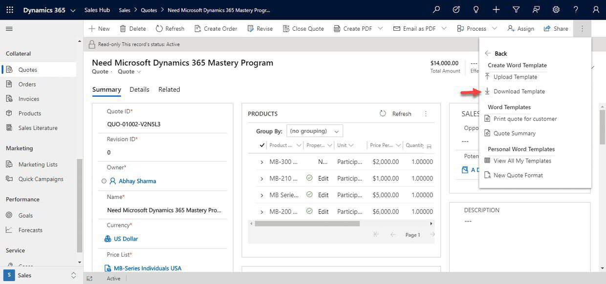Image resolution: width=606 pixels, height=284 pixels.
Task: Click the Delete button
Action: (x=133, y=29)
